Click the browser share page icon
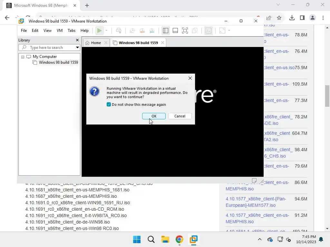Image resolution: width=330 pixels, height=247 pixels. click(269, 18)
